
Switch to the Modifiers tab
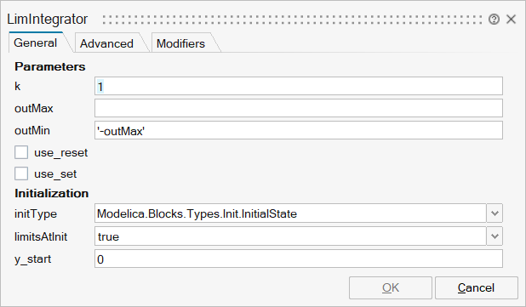pyautogui.click(x=180, y=43)
